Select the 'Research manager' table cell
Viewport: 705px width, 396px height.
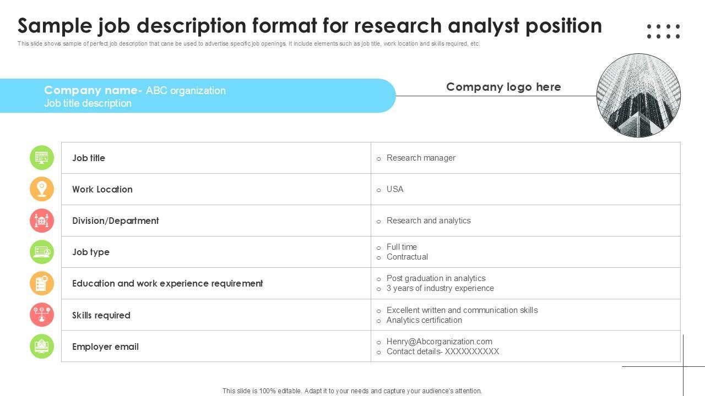(421, 158)
